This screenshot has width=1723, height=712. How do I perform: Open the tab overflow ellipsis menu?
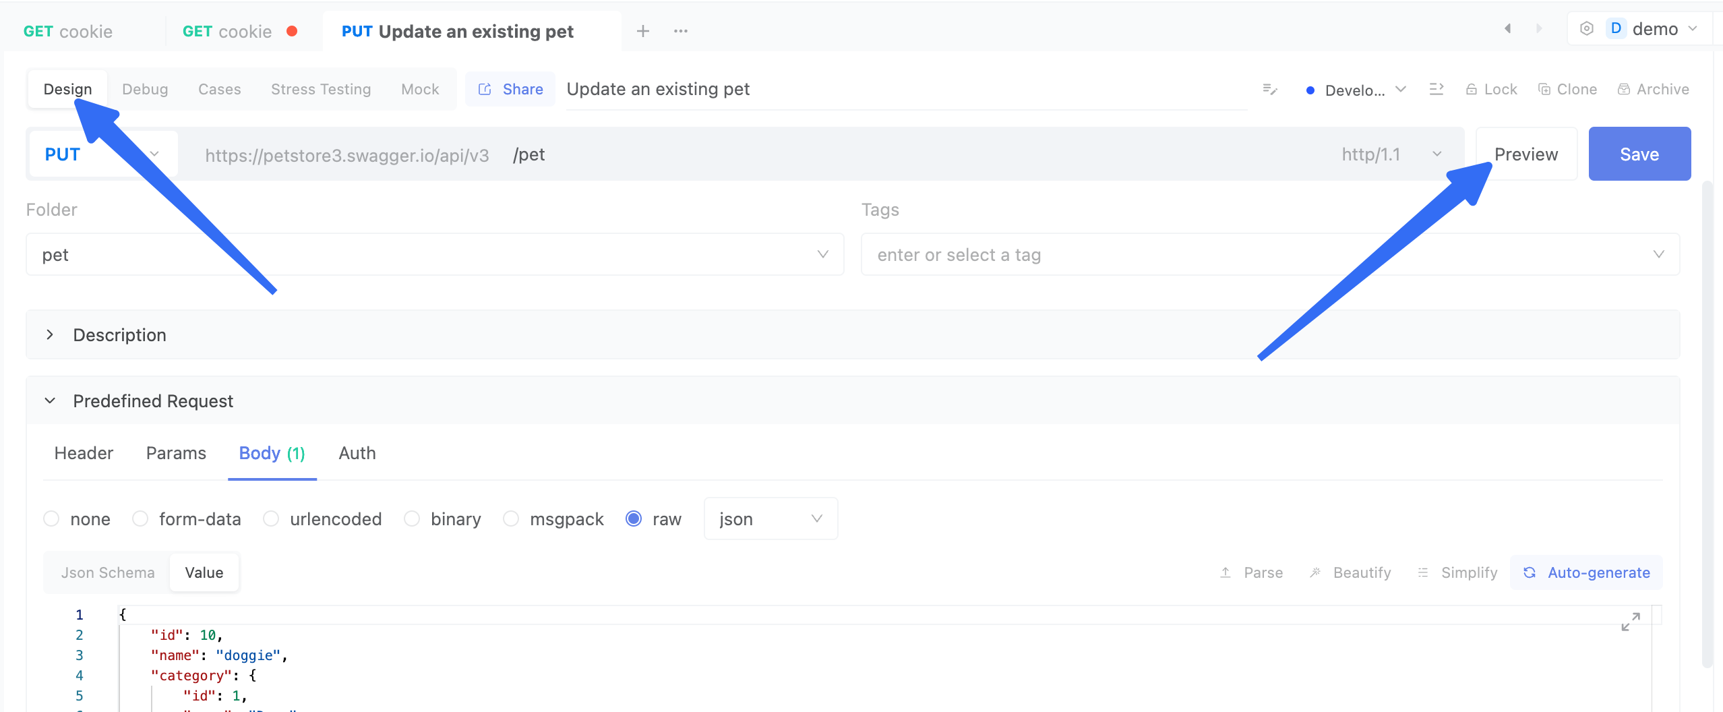tap(681, 31)
